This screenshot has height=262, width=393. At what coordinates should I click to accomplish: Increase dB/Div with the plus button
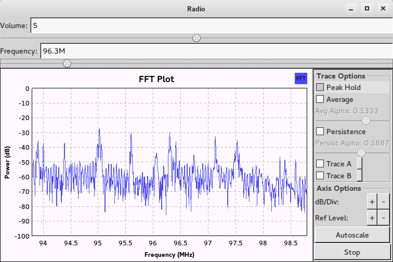[372, 202]
